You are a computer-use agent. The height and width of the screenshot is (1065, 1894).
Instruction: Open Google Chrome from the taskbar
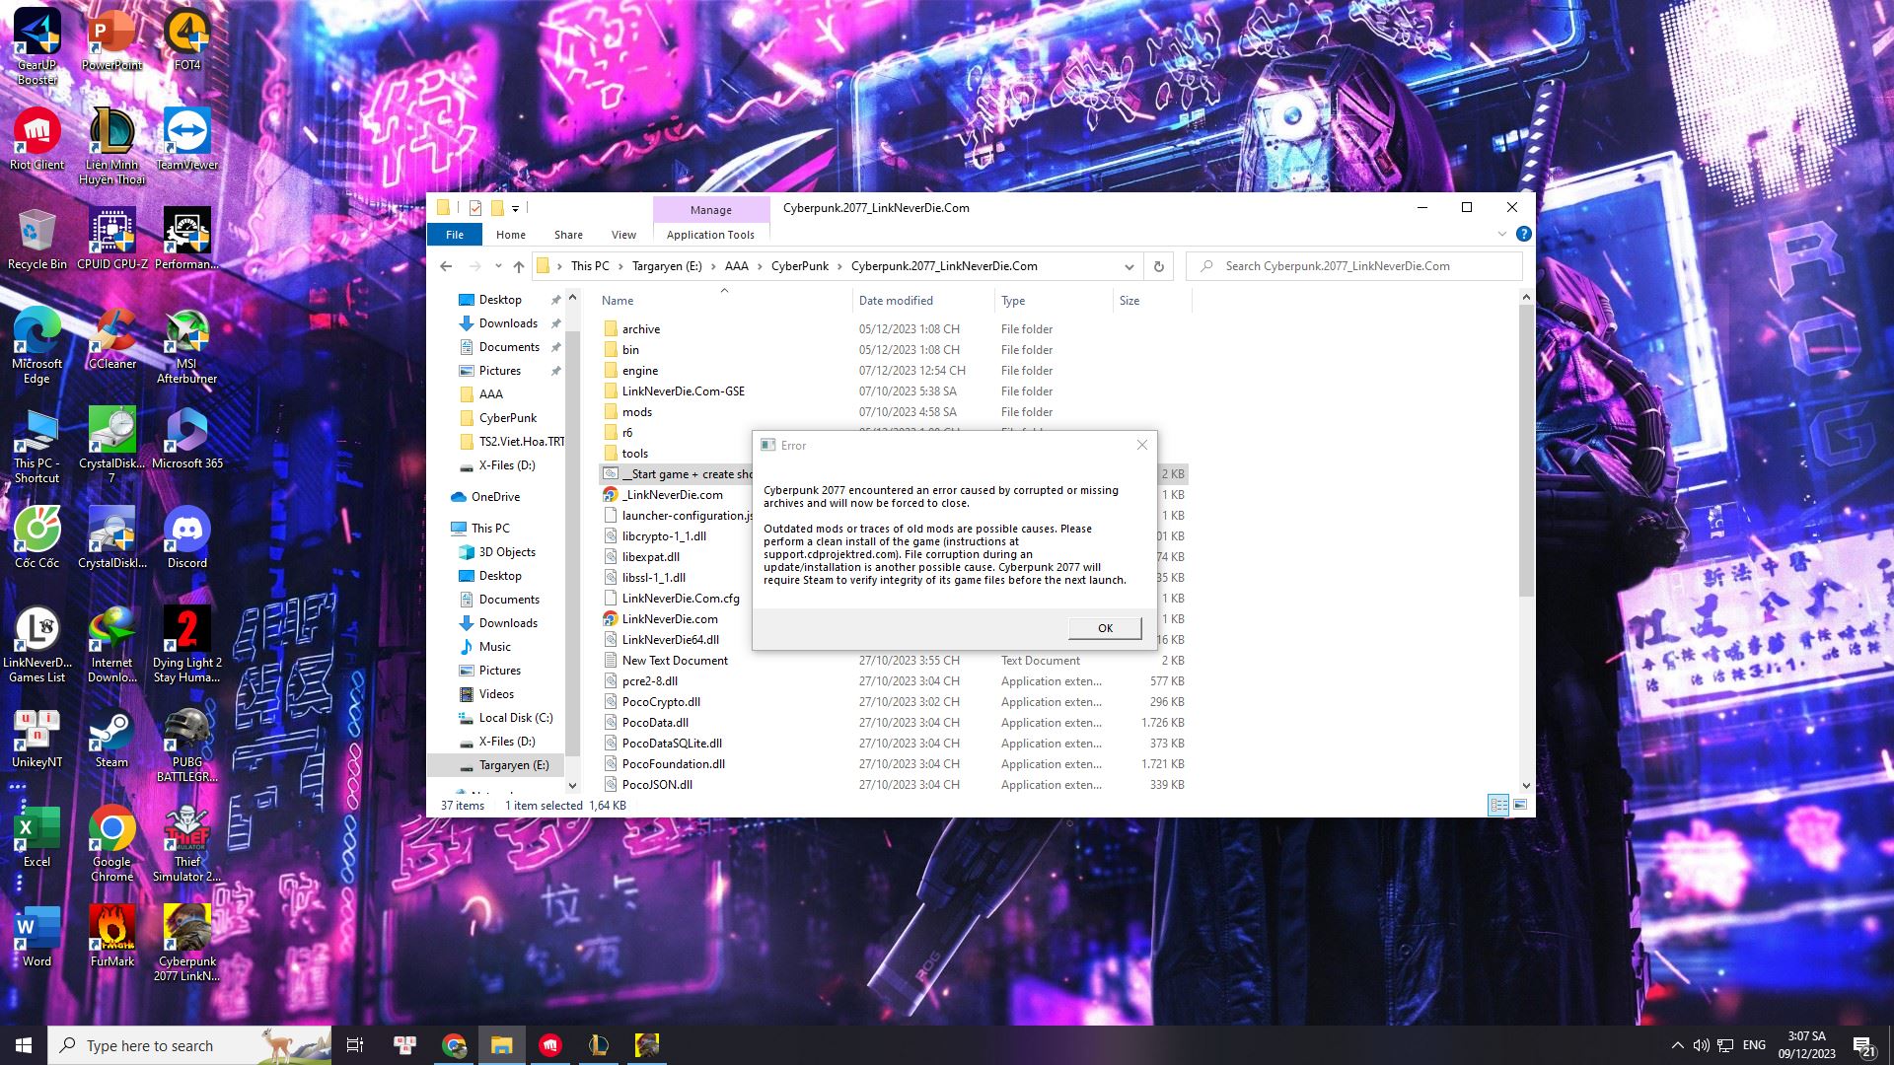coord(454,1044)
